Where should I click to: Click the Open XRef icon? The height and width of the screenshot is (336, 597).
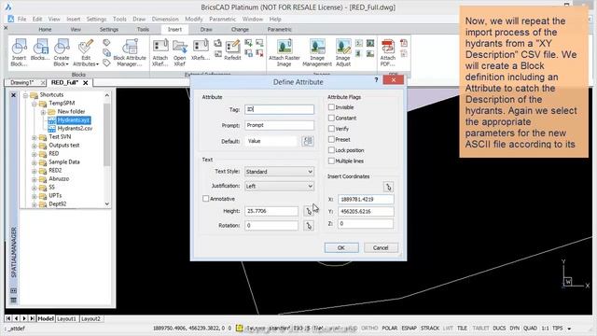click(180, 52)
